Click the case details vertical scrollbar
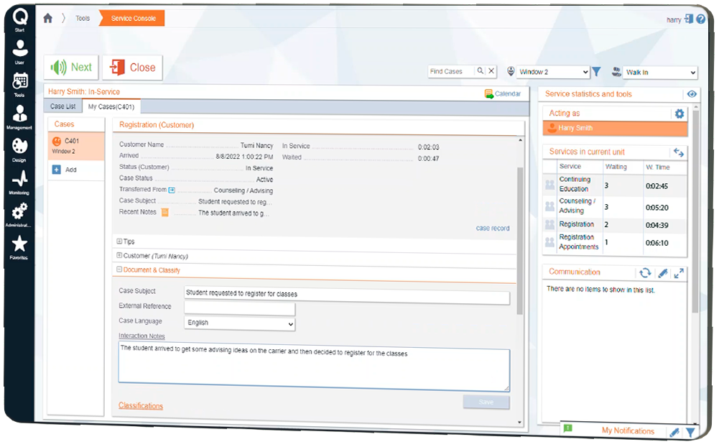719x447 pixels. [520, 237]
